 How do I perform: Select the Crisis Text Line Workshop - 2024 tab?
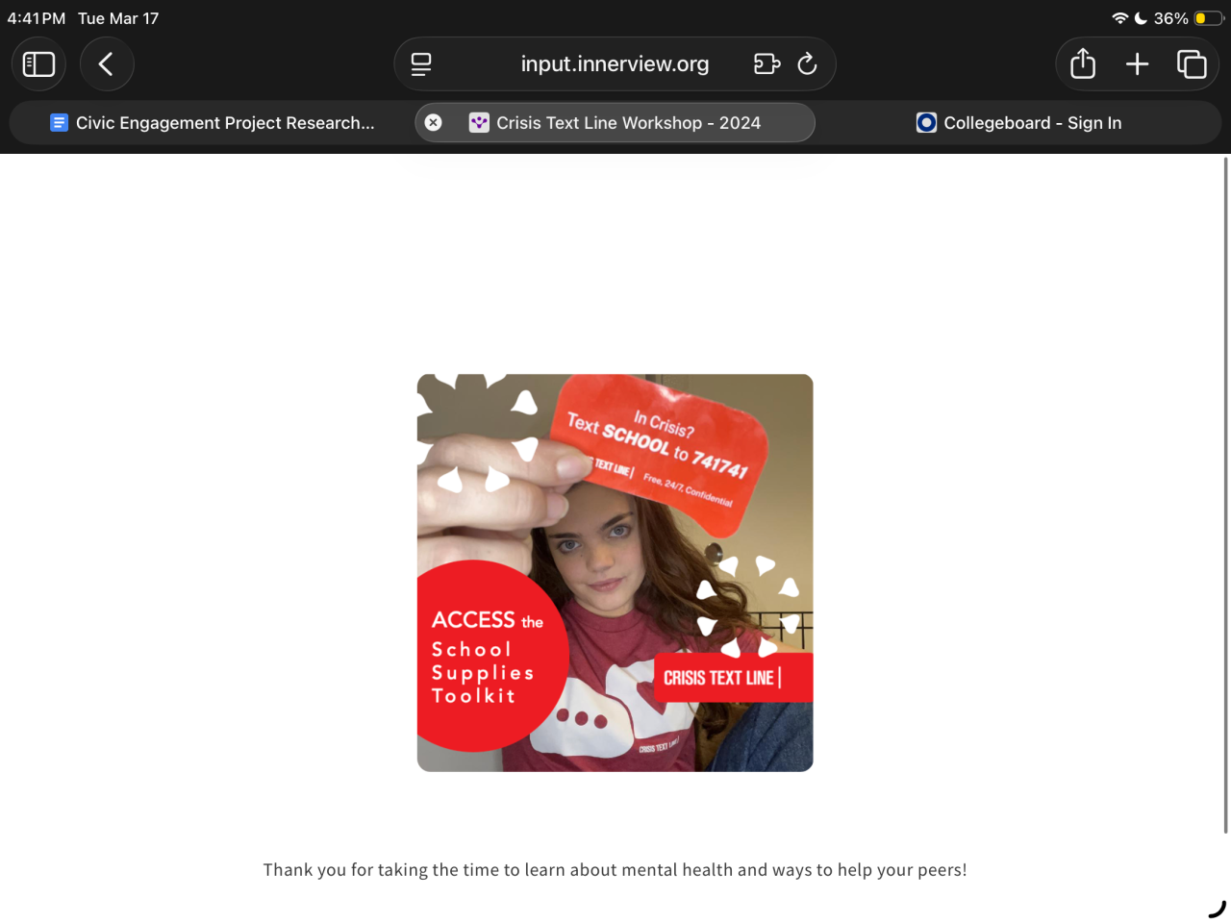coord(615,123)
